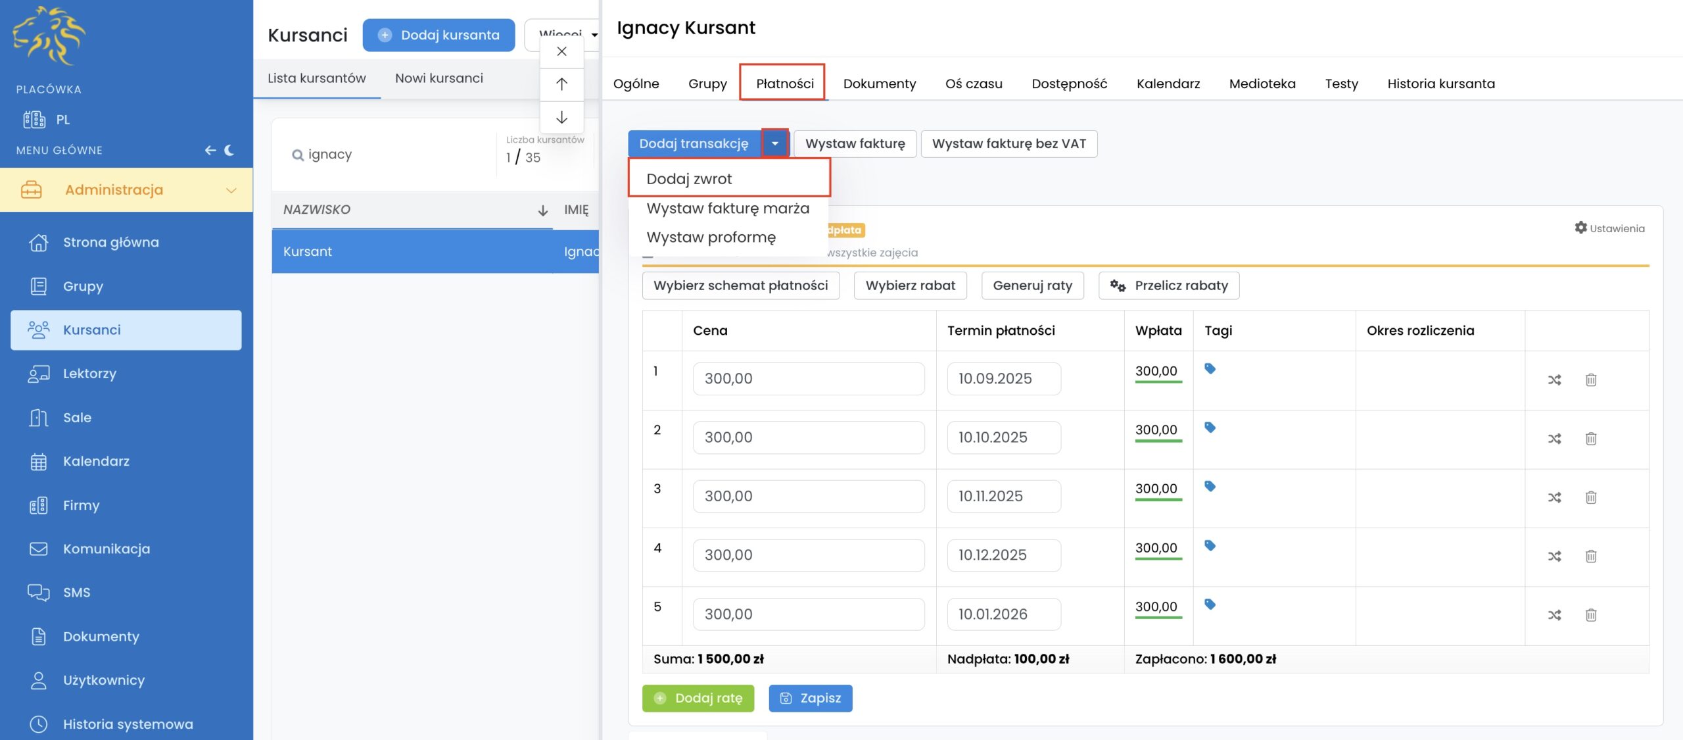1683x740 pixels.
Task: Open Komunikacja from sidebar
Action: point(106,549)
